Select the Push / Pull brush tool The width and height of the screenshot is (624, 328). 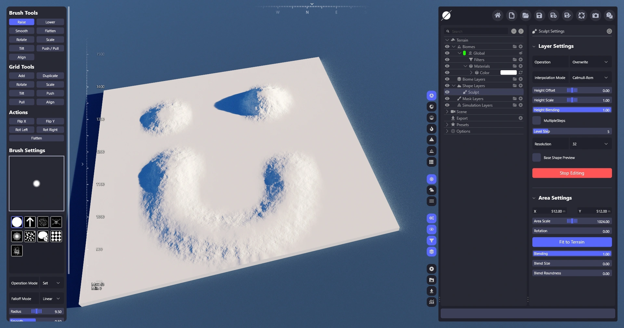(50, 48)
